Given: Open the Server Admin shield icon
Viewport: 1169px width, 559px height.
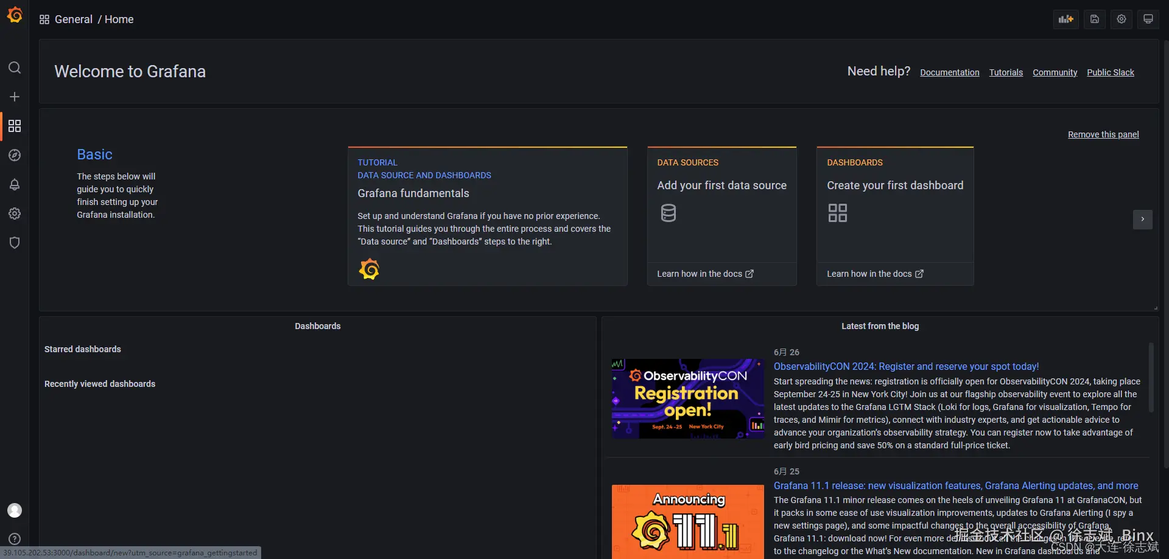Looking at the screenshot, I should [15, 243].
